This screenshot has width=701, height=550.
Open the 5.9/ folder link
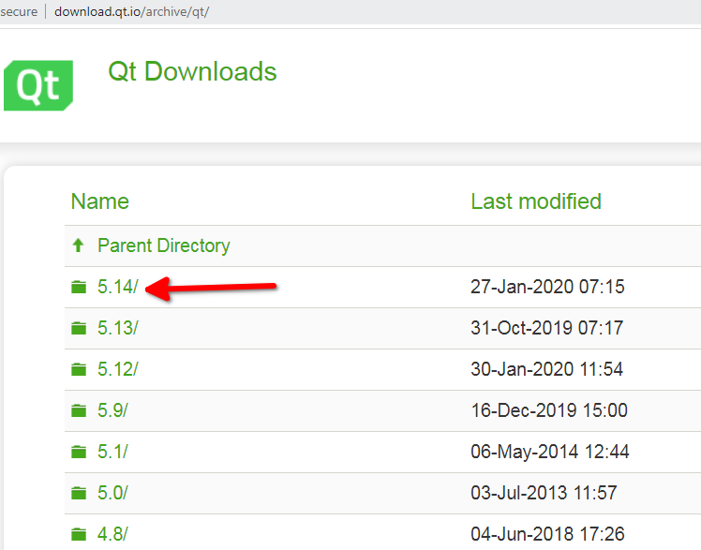coord(112,410)
